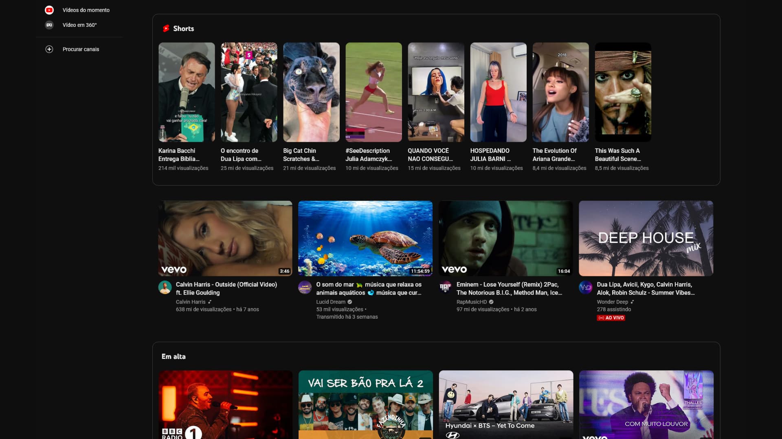Click the Vevo icon on Calvin Harris video
This screenshot has height=439, width=782.
(173, 269)
